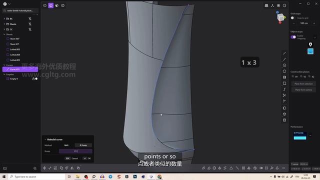Decrease grid size with minus stepper
This screenshot has height=180, width=320.
293,23
